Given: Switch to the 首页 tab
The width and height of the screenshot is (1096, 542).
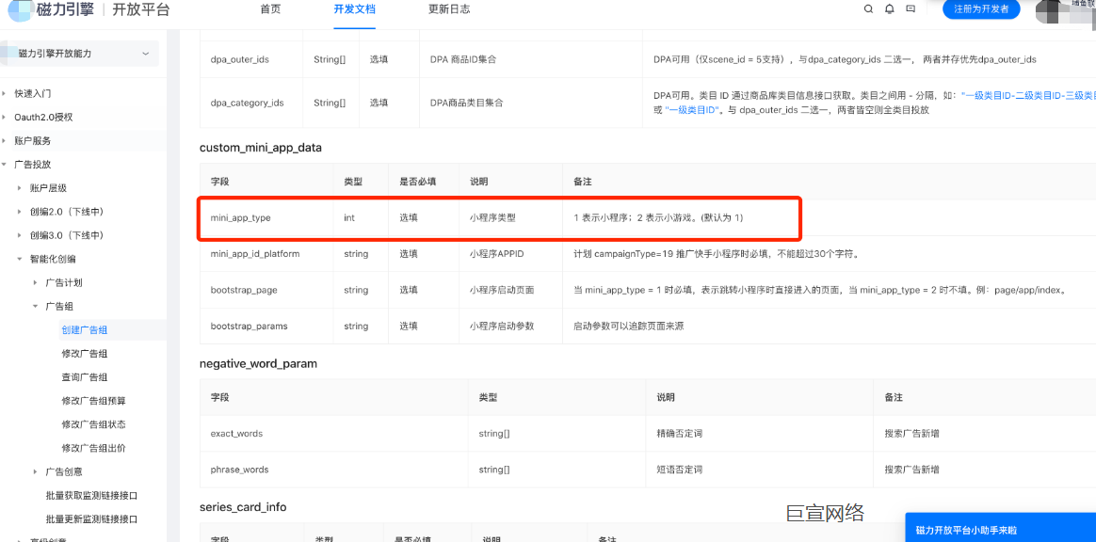Looking at the screenshot, I should pyautogui.click(x=270, y=8).
